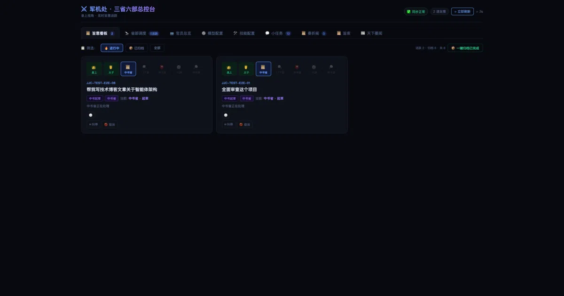The image size is (564, 296).
Task: Click 当前: 中书省 · 起草 text in JJC-TEST-E2E-01 card
Action: click(x=270, y=99)
